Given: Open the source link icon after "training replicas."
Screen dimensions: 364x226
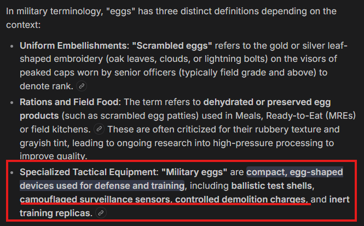Looking at the screenshot, I should (x=101, y=213).
